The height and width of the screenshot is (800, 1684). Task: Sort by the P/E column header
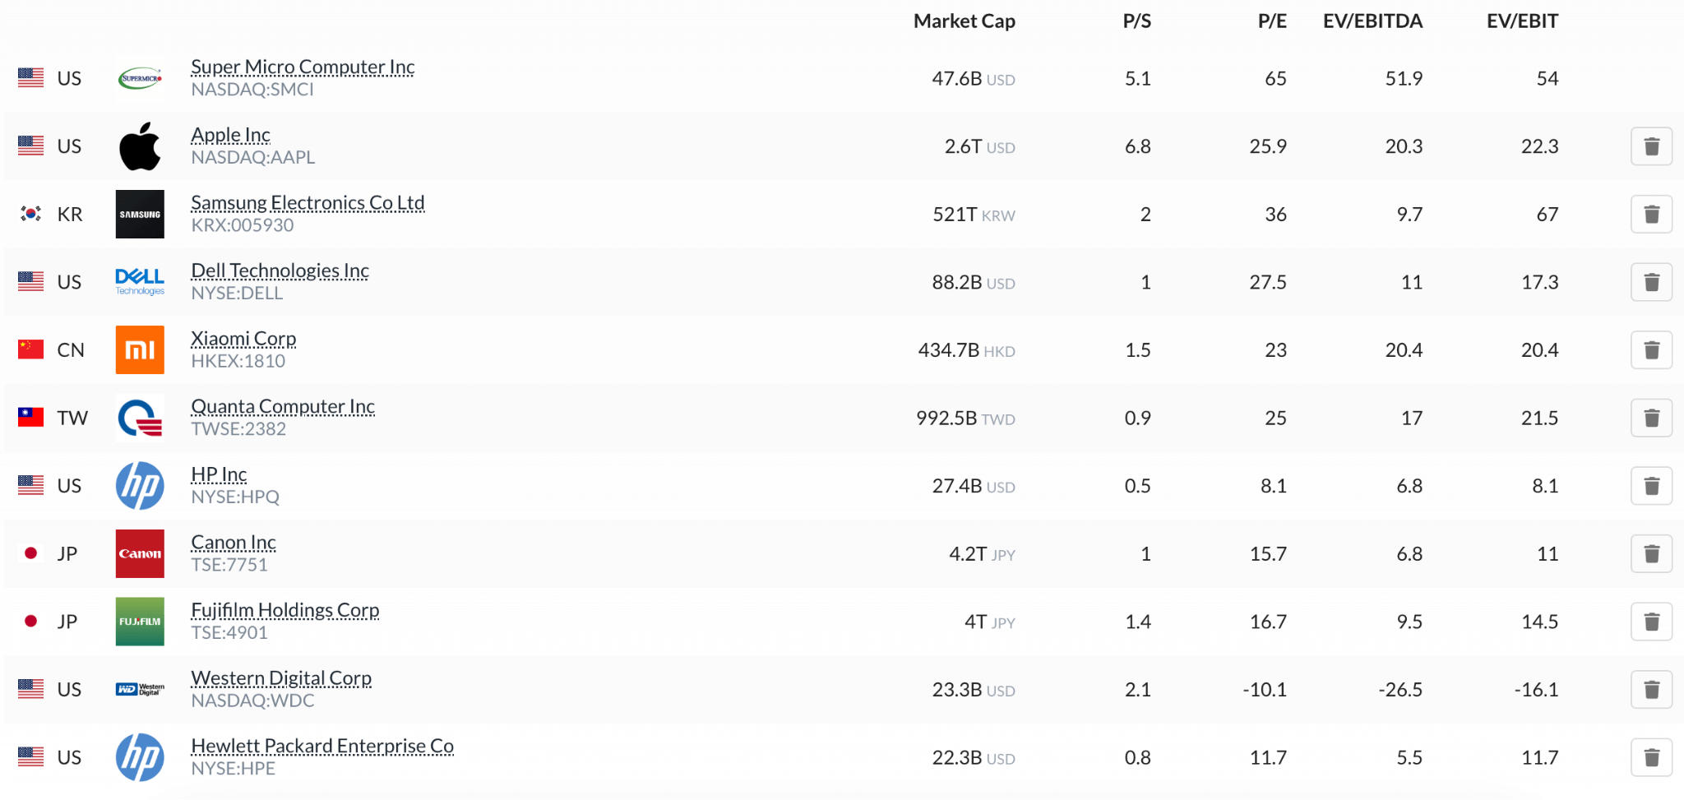point(1272,21)
